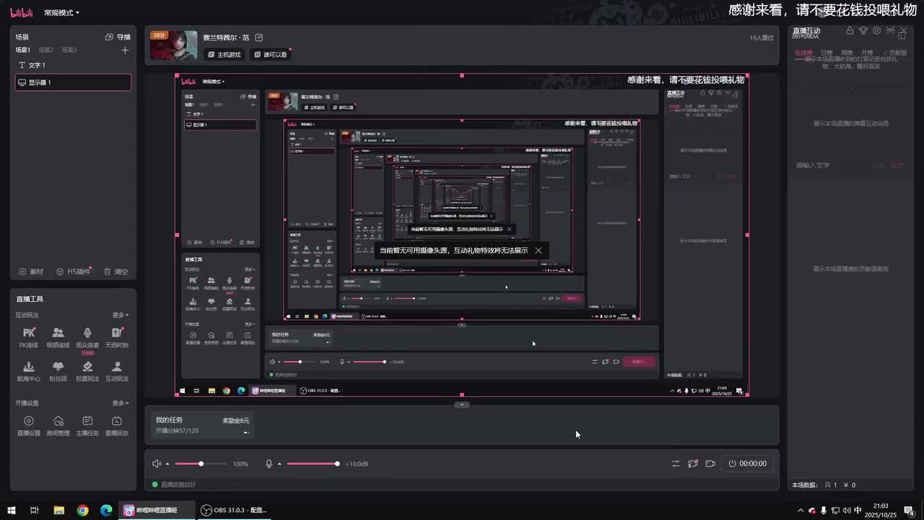Launch Google Chrome from taskbar
This screenshot has height=520, width=924.
click(83, 511)
